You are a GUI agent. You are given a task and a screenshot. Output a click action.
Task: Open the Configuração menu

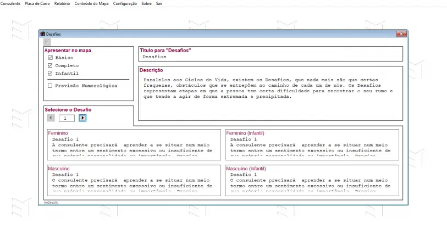tap(125, 3)
